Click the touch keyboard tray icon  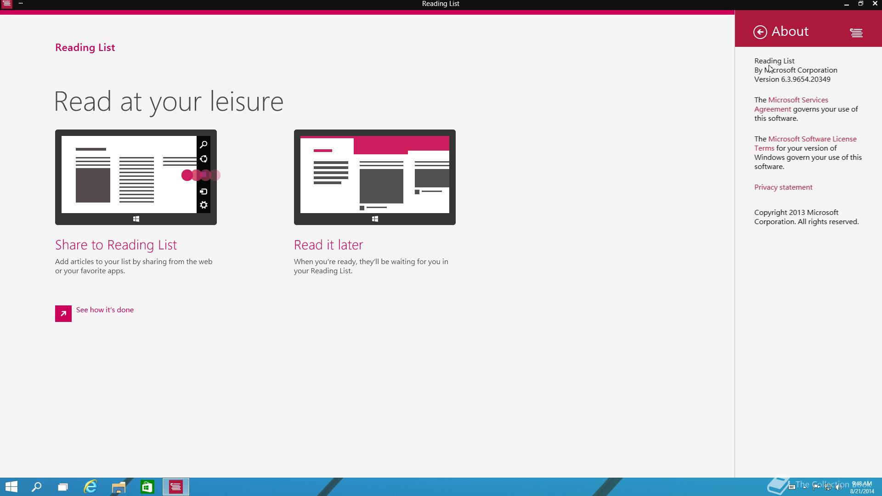pos(792,487)
